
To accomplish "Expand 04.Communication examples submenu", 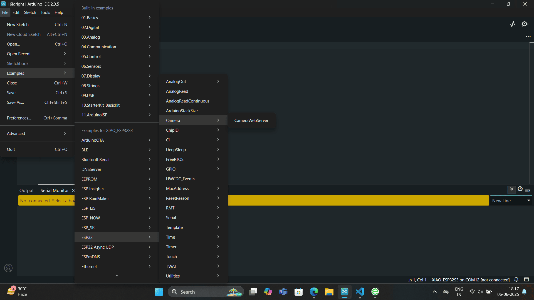I will click(117, 47).
